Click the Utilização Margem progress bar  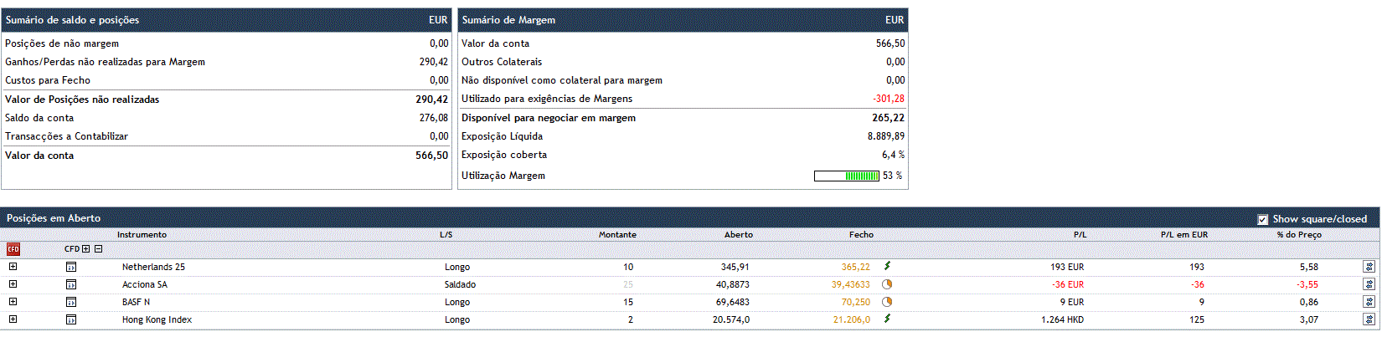point(846,176)
